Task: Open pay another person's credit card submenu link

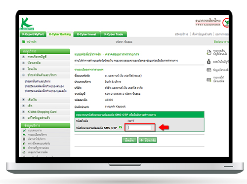Action: click(45, 91)
